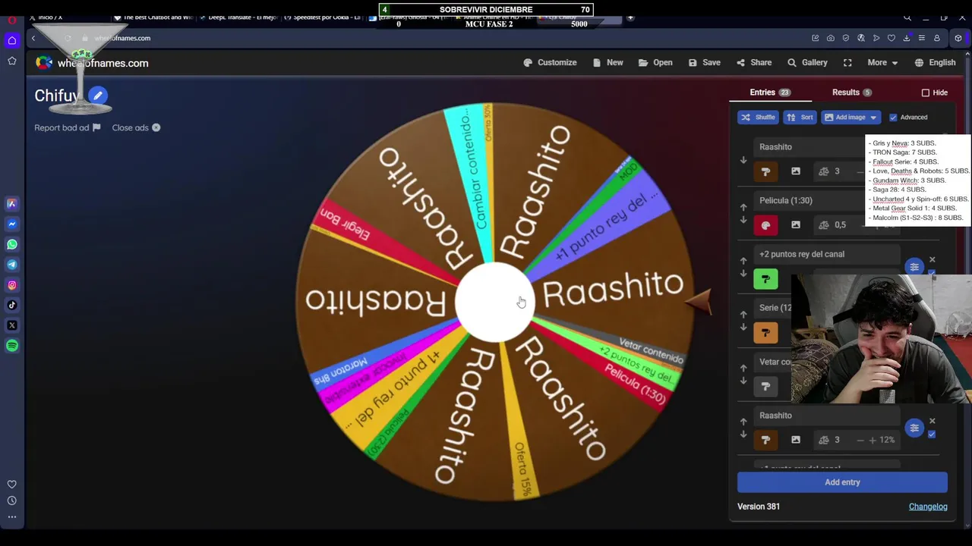Open Instagram in Opera sidebar
The image size is (972, 546).
pos(12,285)
